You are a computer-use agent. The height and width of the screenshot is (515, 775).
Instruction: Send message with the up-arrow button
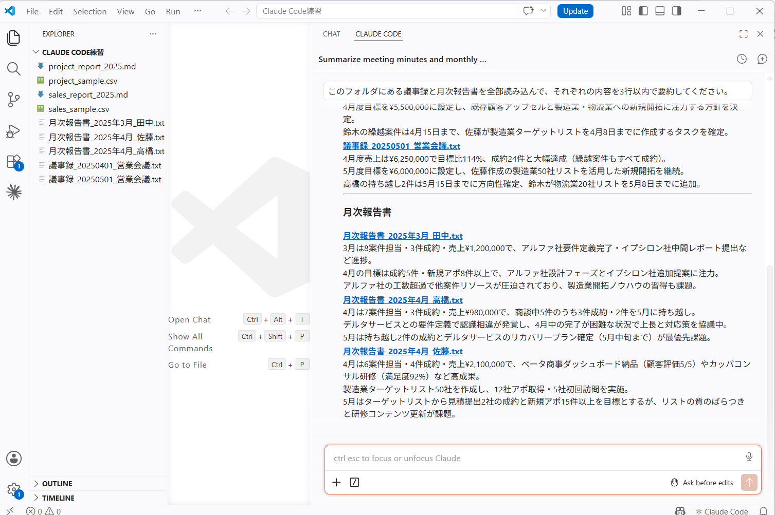pos(749,482)
